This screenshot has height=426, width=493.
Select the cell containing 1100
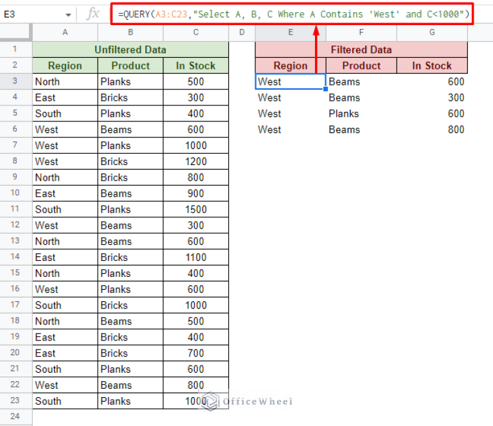point(195,258)
